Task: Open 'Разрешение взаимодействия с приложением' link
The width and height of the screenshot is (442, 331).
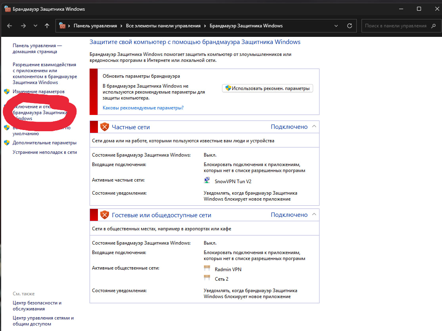Action: click(44, 73)
